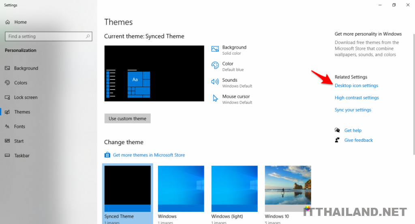Click the Themes page title

click(x=118, y=22)
